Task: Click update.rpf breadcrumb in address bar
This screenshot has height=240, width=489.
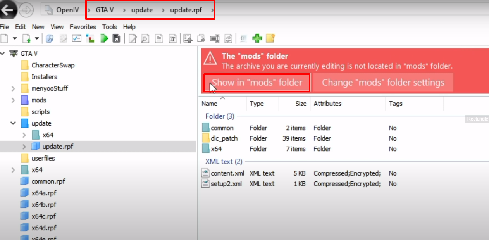Action: point(186,10)
